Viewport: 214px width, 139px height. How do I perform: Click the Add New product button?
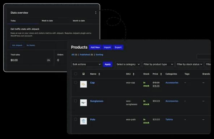[95, 47]
